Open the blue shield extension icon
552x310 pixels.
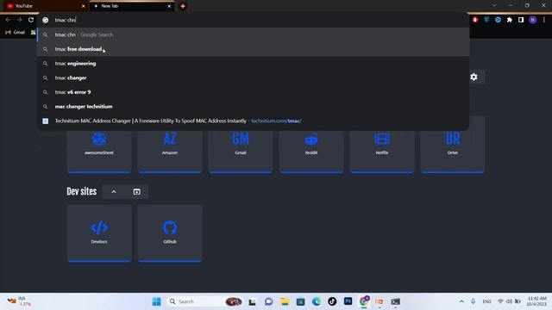486,20
